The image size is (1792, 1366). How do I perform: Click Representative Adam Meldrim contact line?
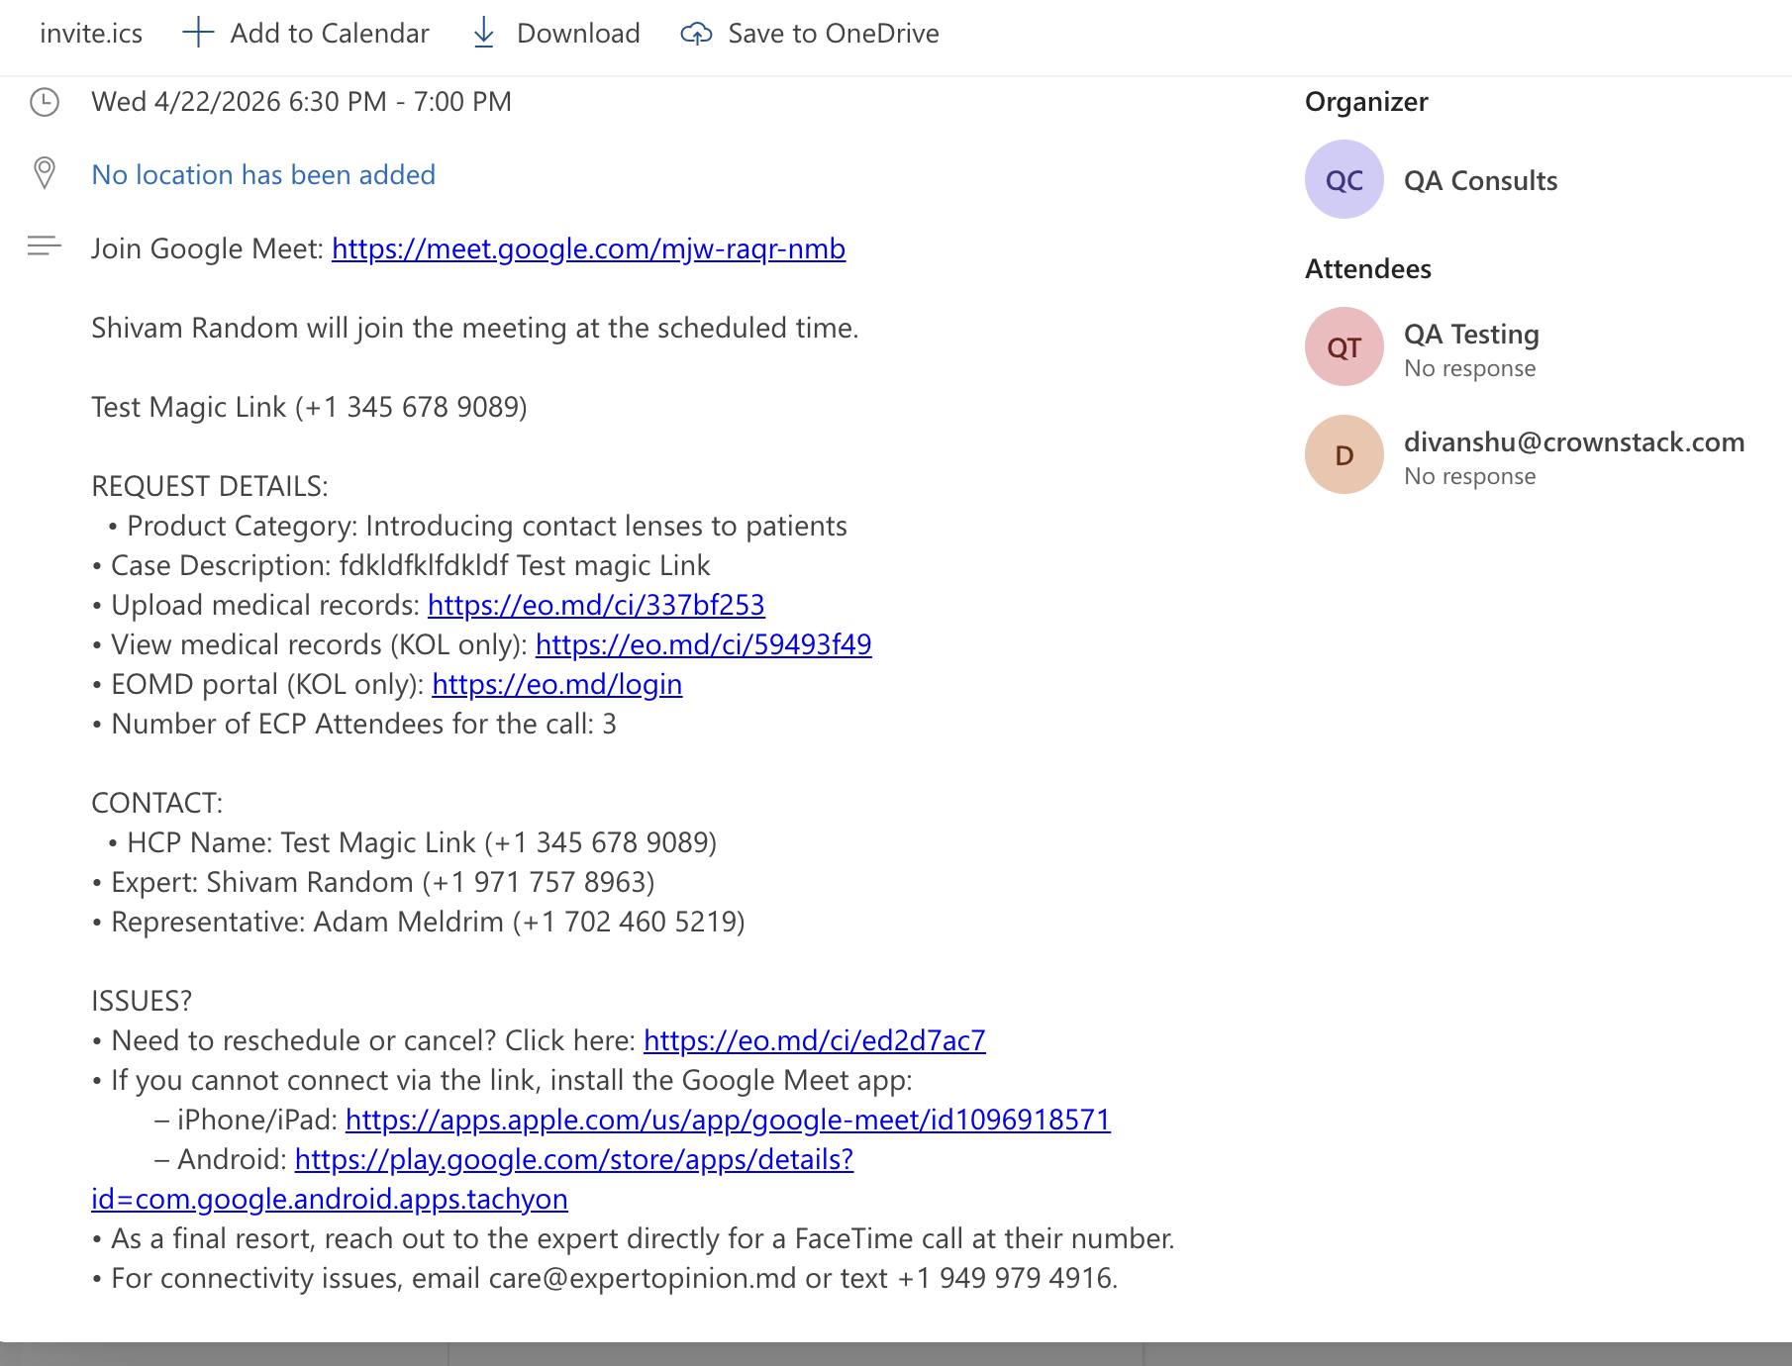coord(418,922)
